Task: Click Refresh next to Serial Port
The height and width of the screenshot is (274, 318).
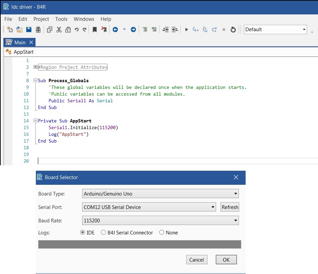Action: 230,207
